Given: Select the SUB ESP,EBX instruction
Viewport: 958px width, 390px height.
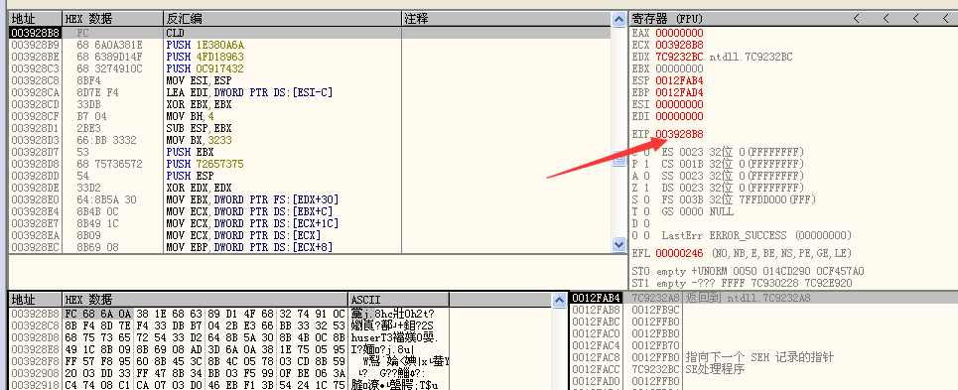Looking at the screenshot, I should (x=310, y=128).
